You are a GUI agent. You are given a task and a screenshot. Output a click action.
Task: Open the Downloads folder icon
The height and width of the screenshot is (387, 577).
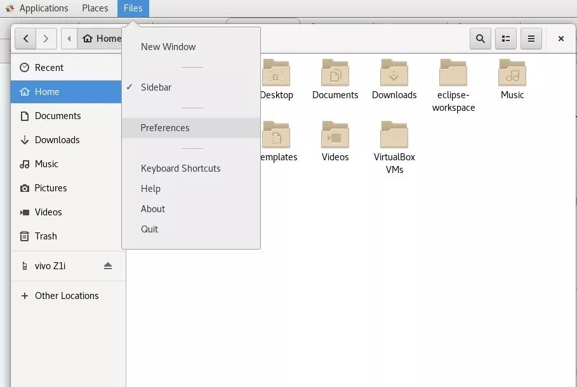click(394, 73)
